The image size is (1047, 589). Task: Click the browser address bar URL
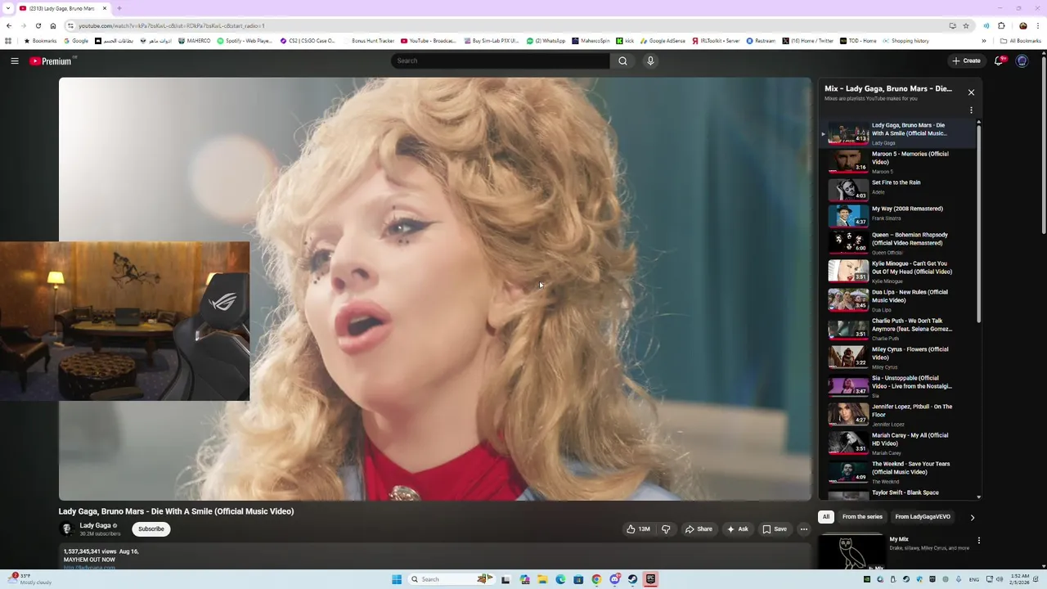(x=172, y=25)
